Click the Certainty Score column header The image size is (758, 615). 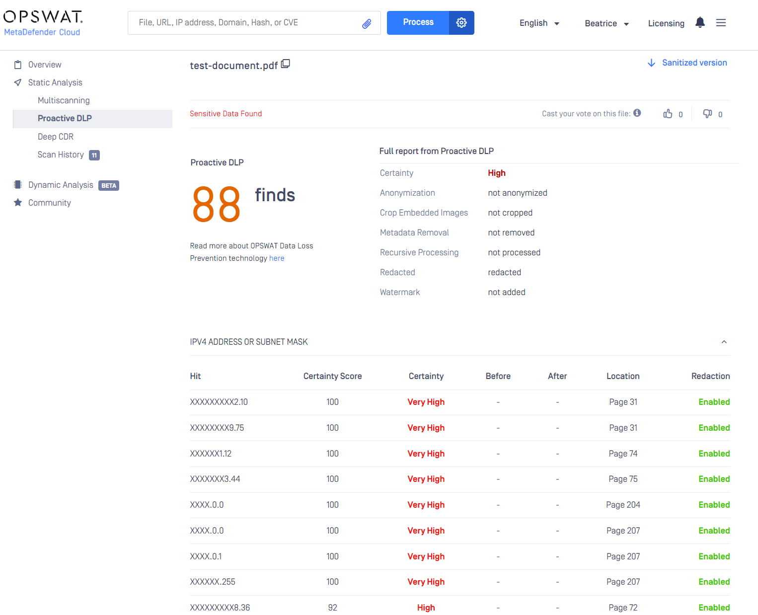point(332,376)
